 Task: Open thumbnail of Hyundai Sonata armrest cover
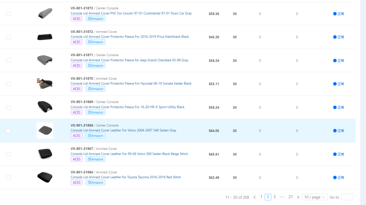pyautogui.click(x=45, y=84)
